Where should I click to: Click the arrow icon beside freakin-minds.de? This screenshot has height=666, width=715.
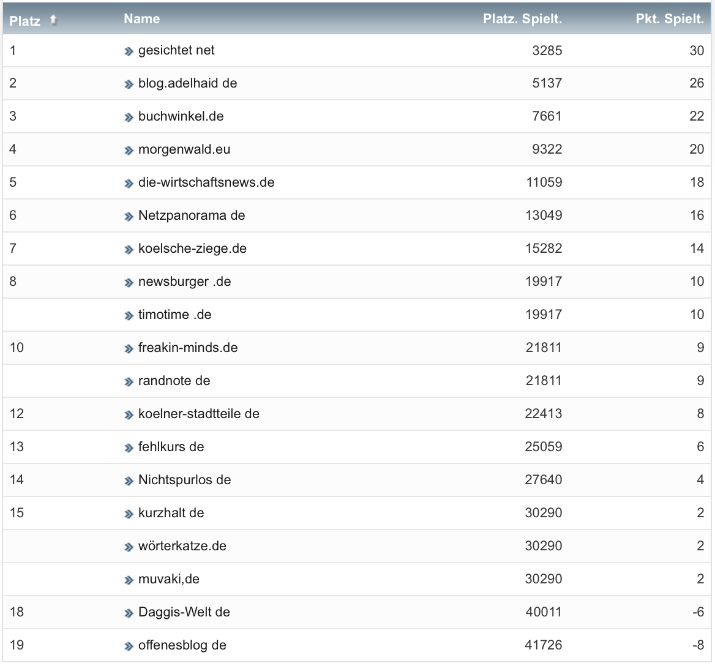[x=129, y=349]
